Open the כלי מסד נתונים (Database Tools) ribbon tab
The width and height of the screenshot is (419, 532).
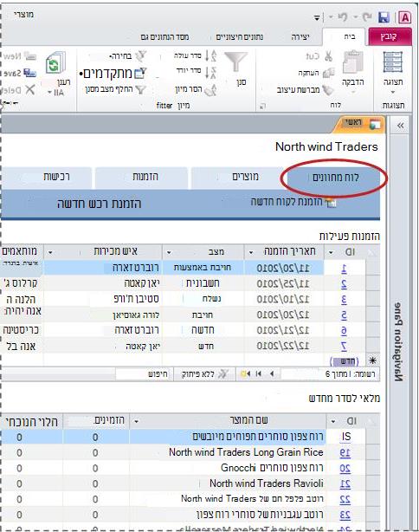tap(164, 36)
